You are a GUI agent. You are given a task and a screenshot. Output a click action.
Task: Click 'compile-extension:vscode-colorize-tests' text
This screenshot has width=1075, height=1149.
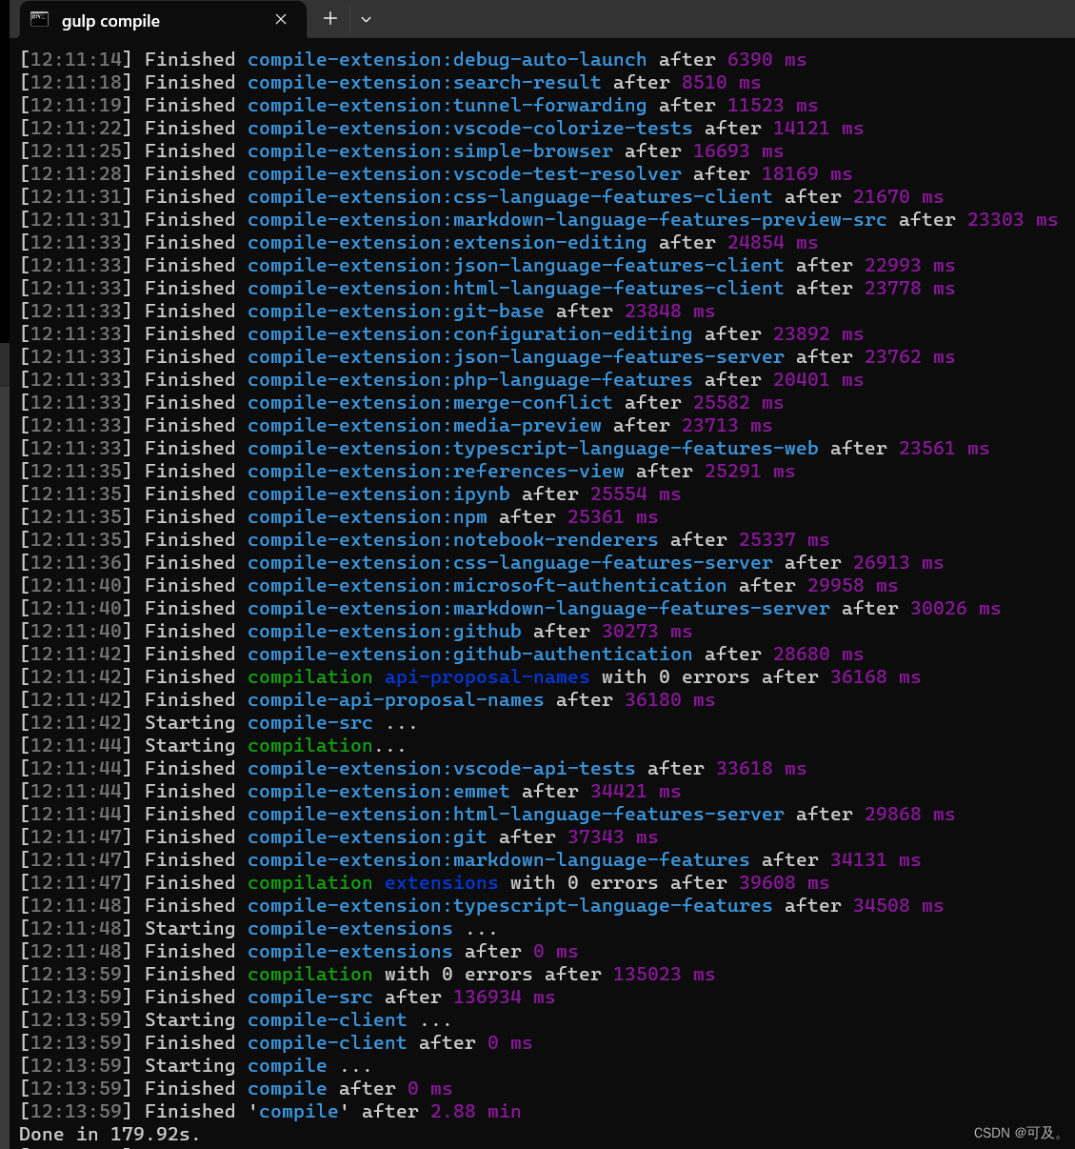(469, 129)
